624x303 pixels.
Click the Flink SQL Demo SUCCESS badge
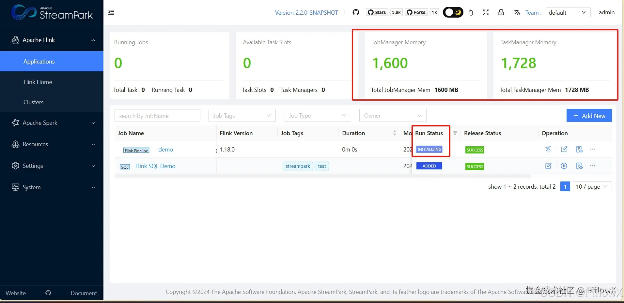point(475,166)
